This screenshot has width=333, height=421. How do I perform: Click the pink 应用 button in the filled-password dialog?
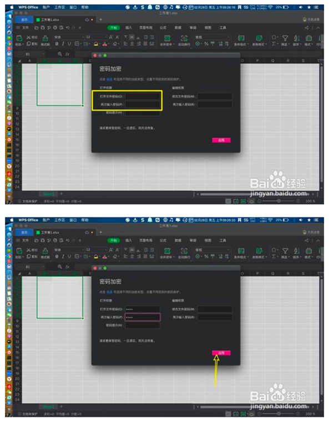[x=221, y=353]
